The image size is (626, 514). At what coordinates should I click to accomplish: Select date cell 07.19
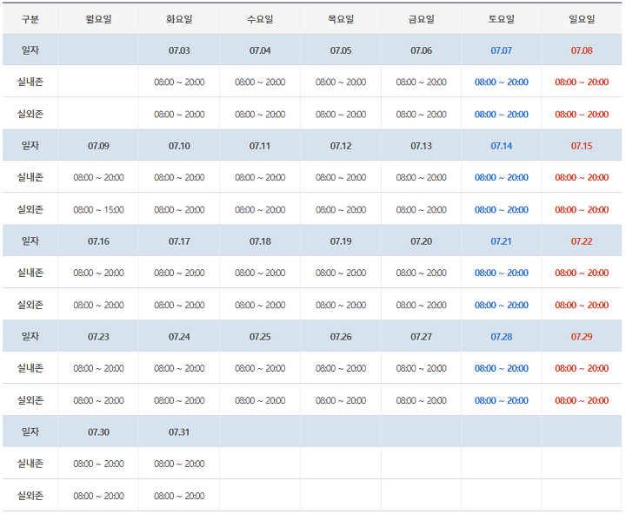(341, 241)
